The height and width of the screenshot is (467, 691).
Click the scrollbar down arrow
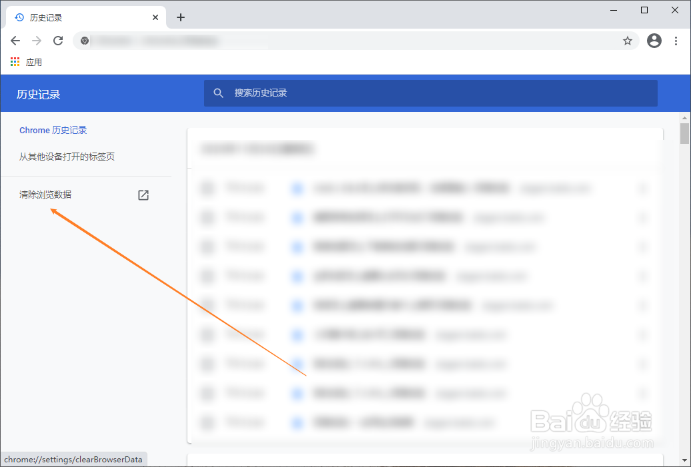[684, 461]
